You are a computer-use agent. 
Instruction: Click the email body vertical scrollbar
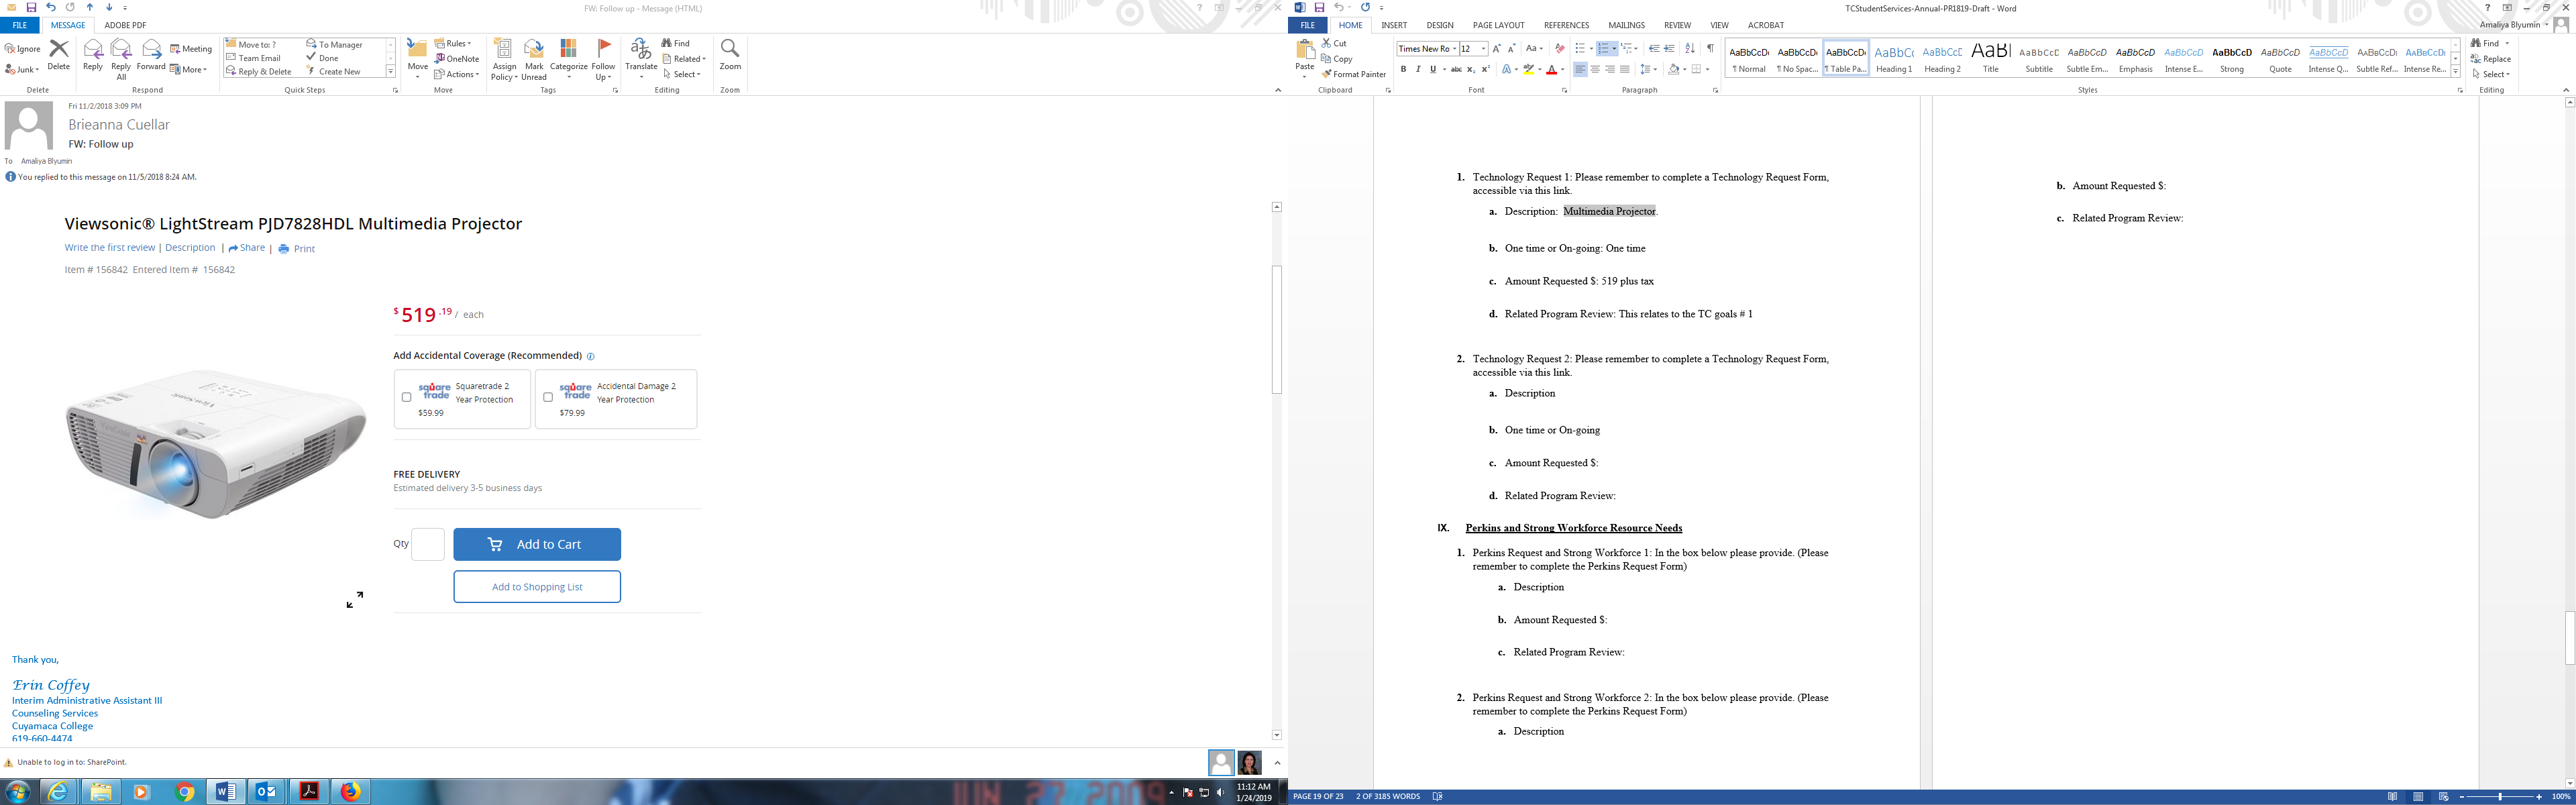point(1277,330)
